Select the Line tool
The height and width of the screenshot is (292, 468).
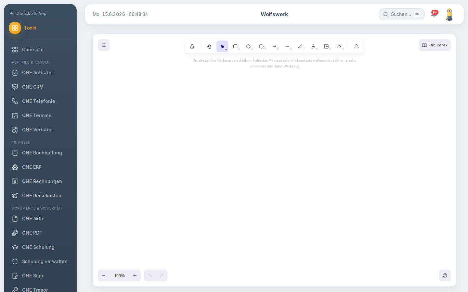[287, 46]
